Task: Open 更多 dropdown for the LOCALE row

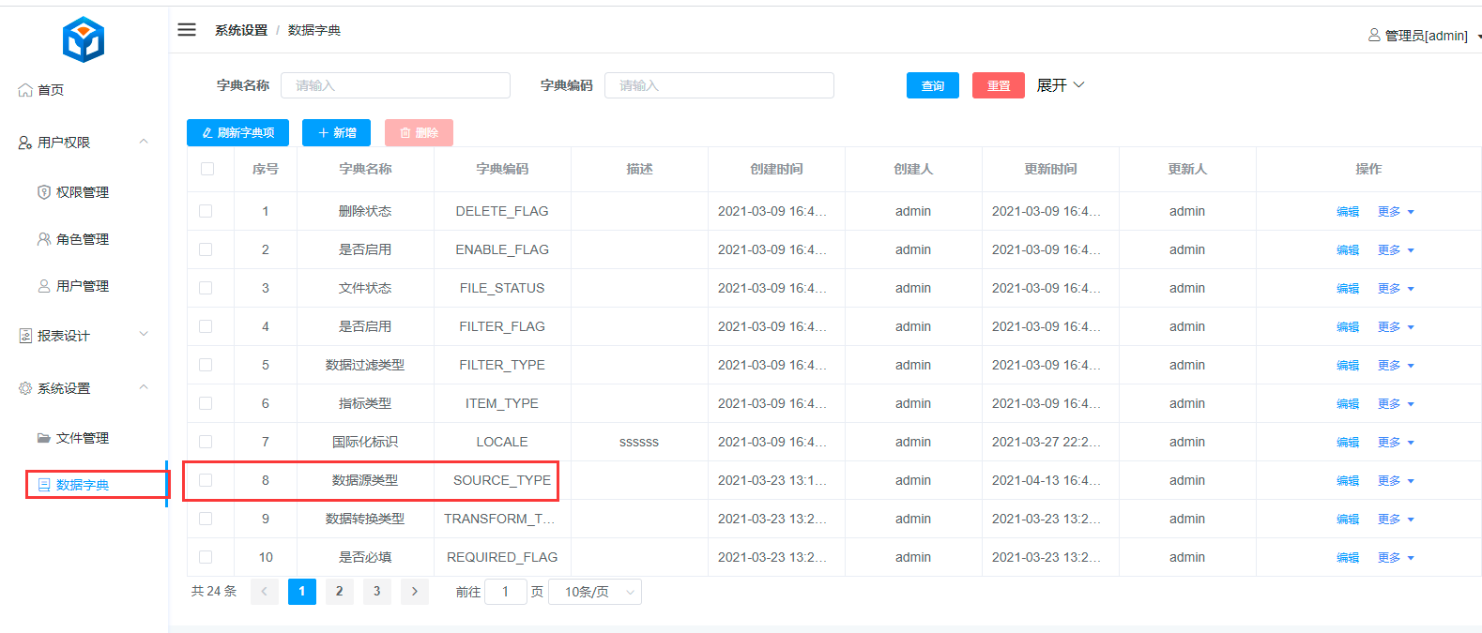Action: point(1395,443)
